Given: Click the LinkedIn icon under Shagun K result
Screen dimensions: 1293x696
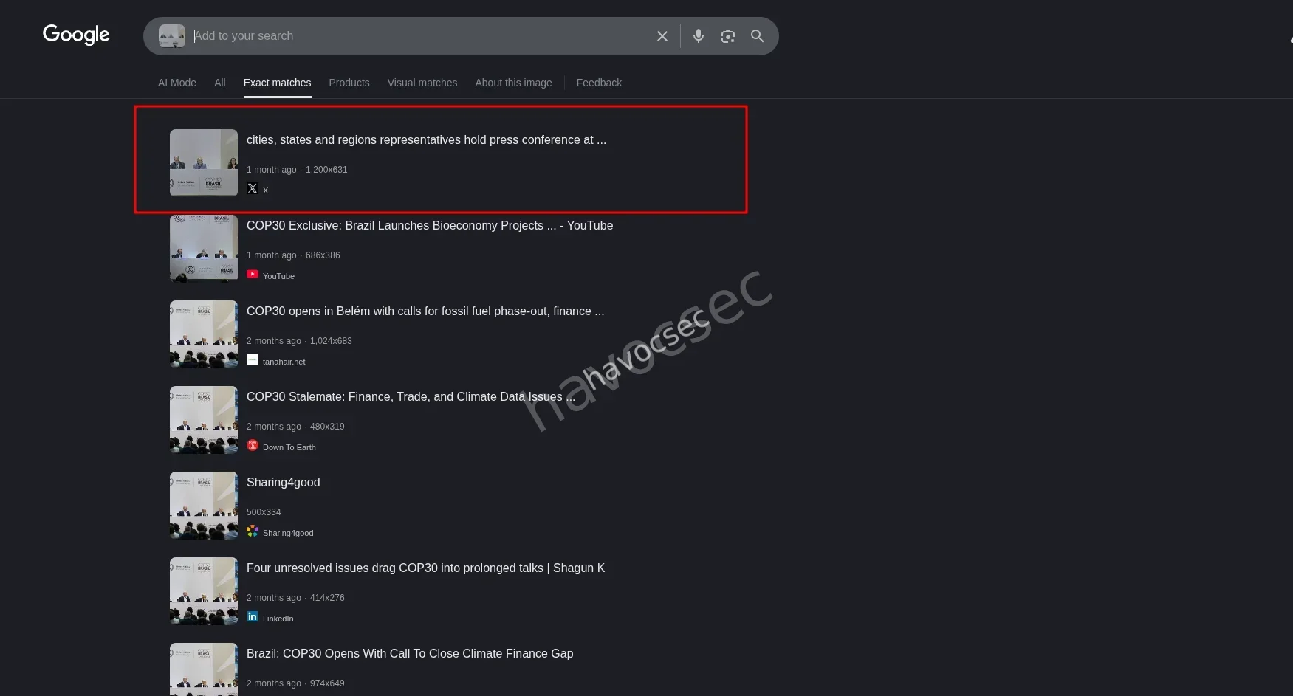Looking at the screenshot, I should 253,616.
